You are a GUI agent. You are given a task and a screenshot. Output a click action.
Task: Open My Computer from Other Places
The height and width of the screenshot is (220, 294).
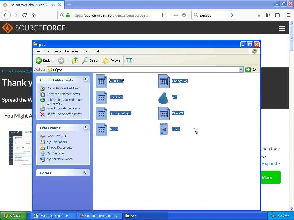[56, 153]
